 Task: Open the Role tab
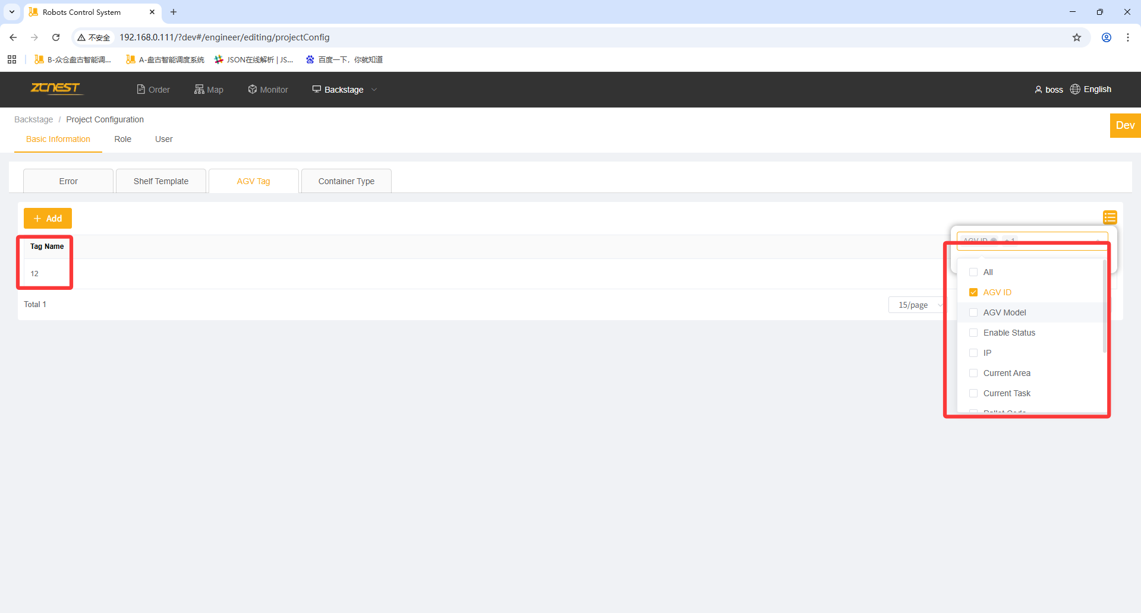[122, 139]
